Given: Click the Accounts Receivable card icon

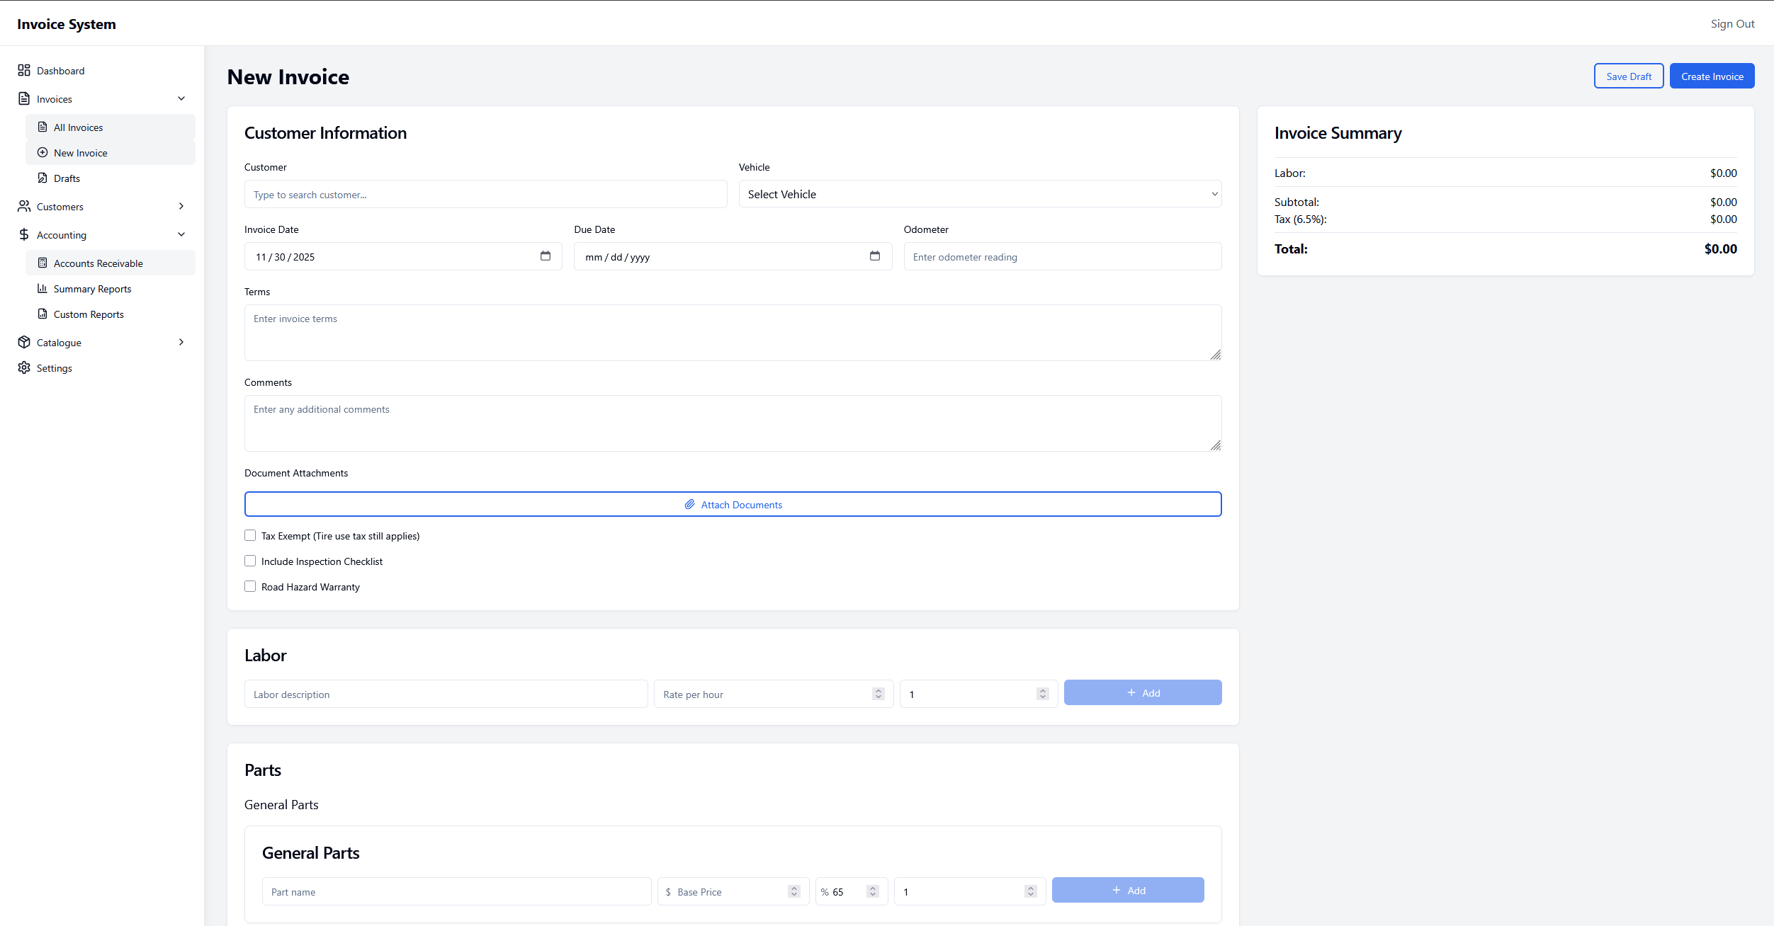Looking at the screenshot, I should (x=43, y=263).
